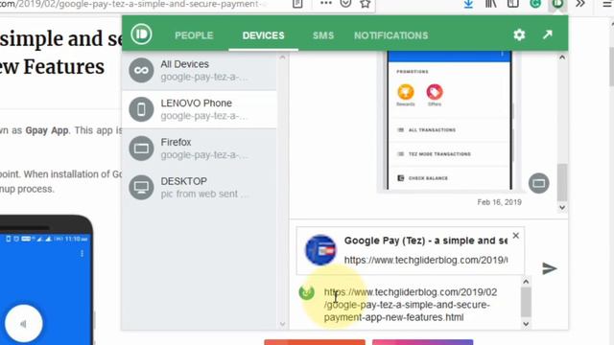Switch to the DEVICES tab
The width and height of the screenshot is (614, 345).
(x=263, y=35)
